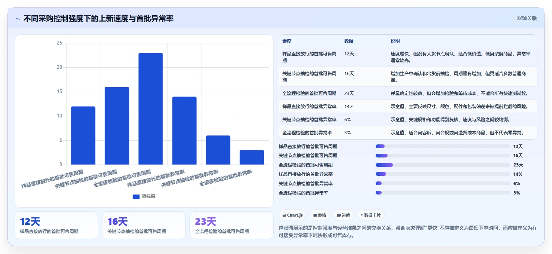Select the 数据卡片 chip
Screen dimensions: 552x254
click(x=370, y=215)
